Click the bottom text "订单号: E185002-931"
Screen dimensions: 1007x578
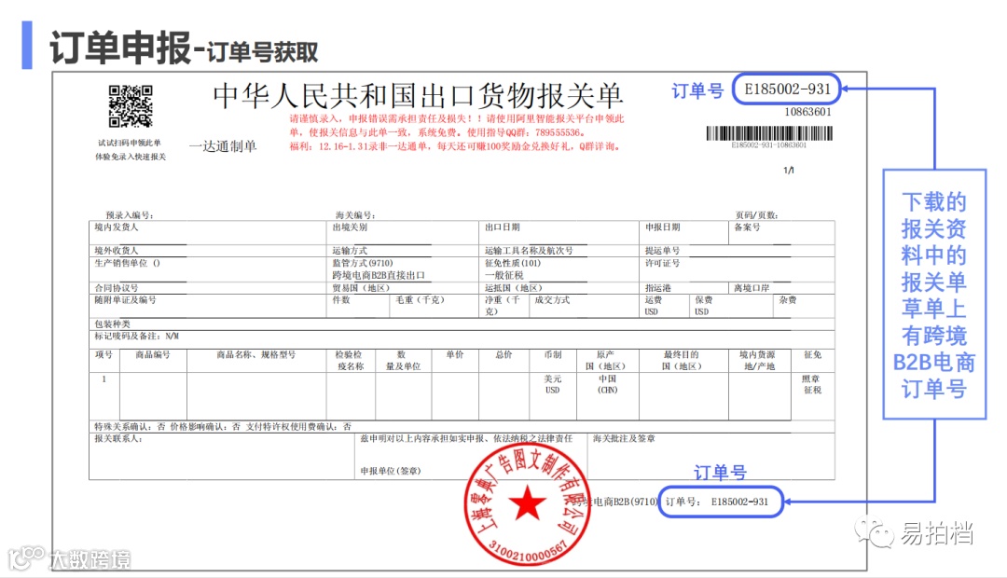pyautogui.click(x=717, y=502)
